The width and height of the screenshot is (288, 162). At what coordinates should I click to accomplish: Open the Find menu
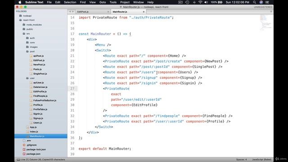[83, 2]
